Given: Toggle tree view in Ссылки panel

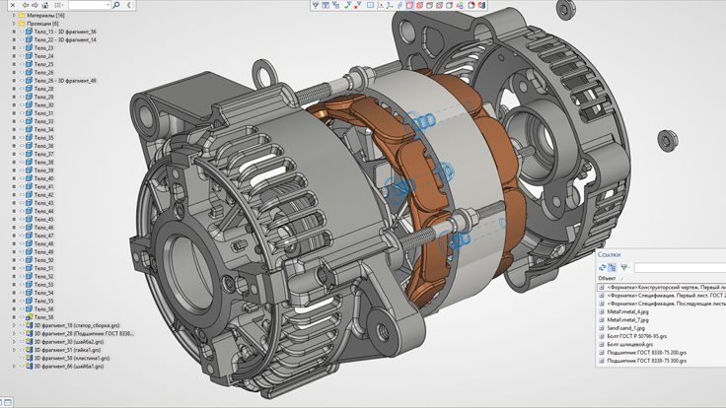Looking at the screenshot, I should [613, 267].
